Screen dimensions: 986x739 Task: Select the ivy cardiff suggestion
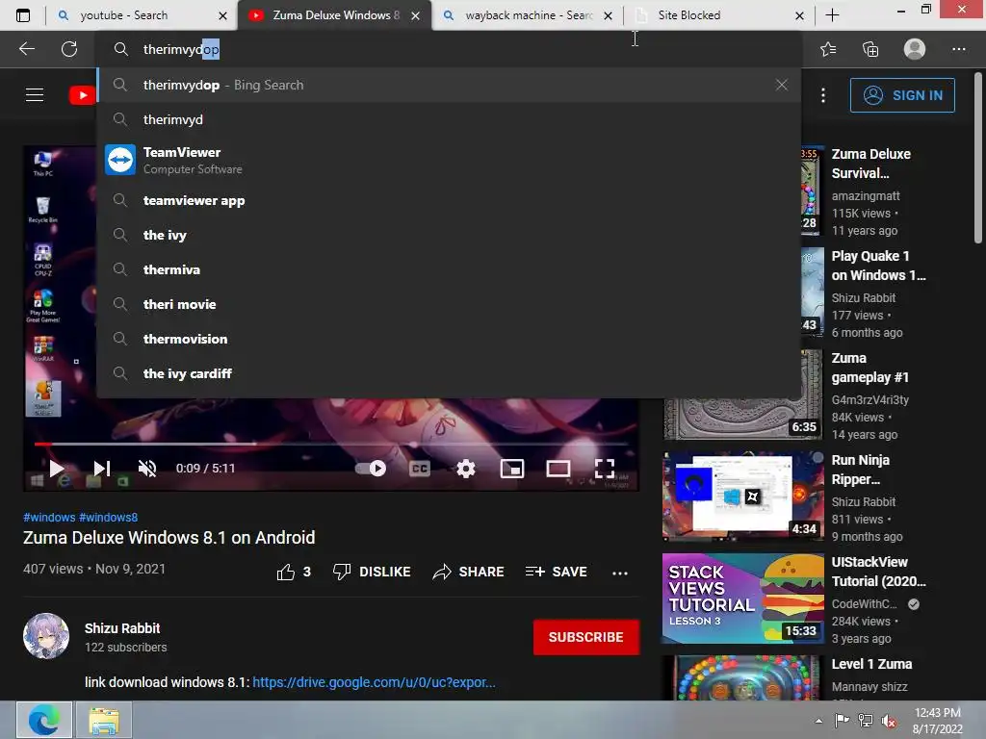coord(450,373)
